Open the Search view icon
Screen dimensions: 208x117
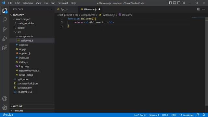click(5, 20)
